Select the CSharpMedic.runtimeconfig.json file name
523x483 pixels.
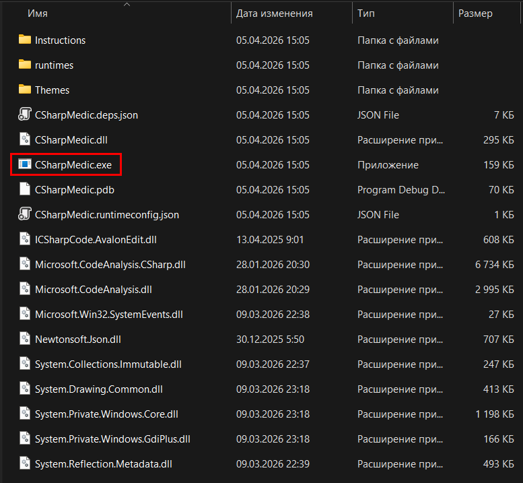point(107,215)
